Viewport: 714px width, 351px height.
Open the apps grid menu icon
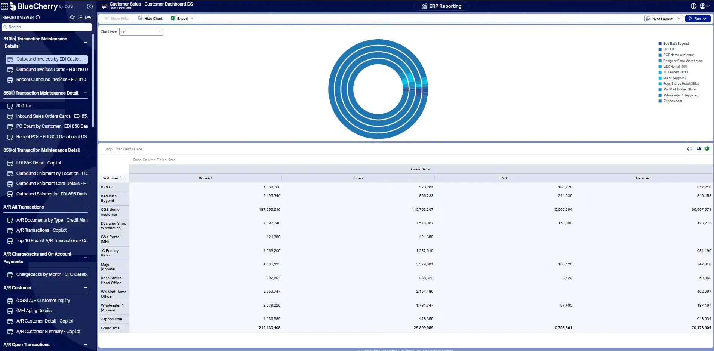[4, 6]
